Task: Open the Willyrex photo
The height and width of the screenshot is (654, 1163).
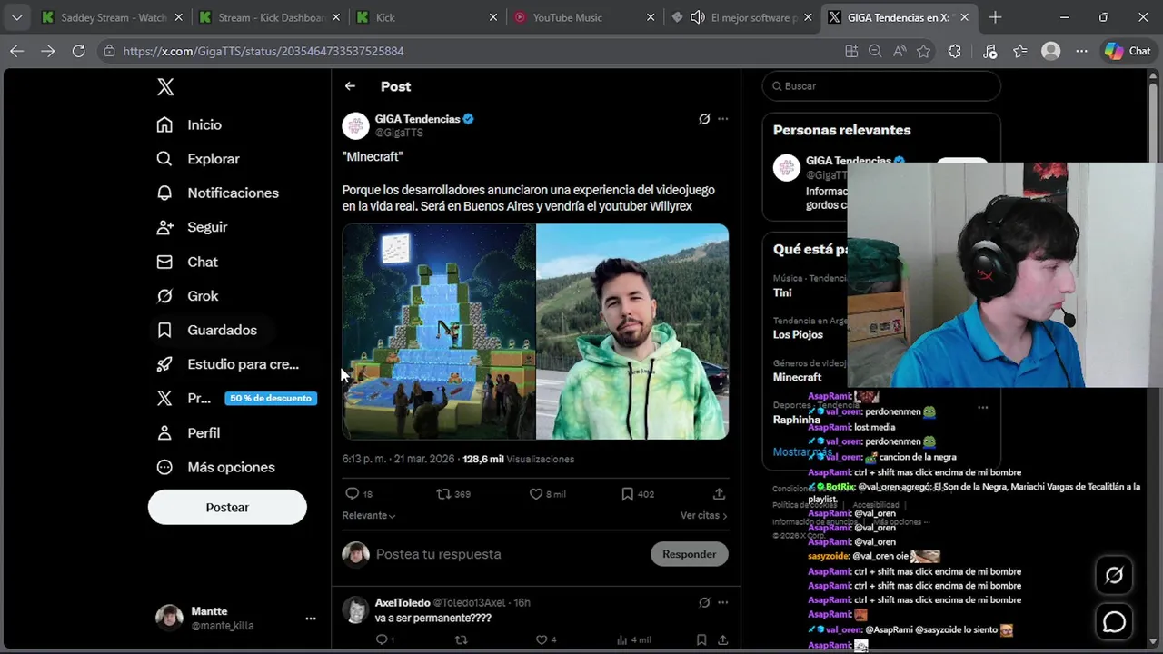Action: (x=632, y=332)
